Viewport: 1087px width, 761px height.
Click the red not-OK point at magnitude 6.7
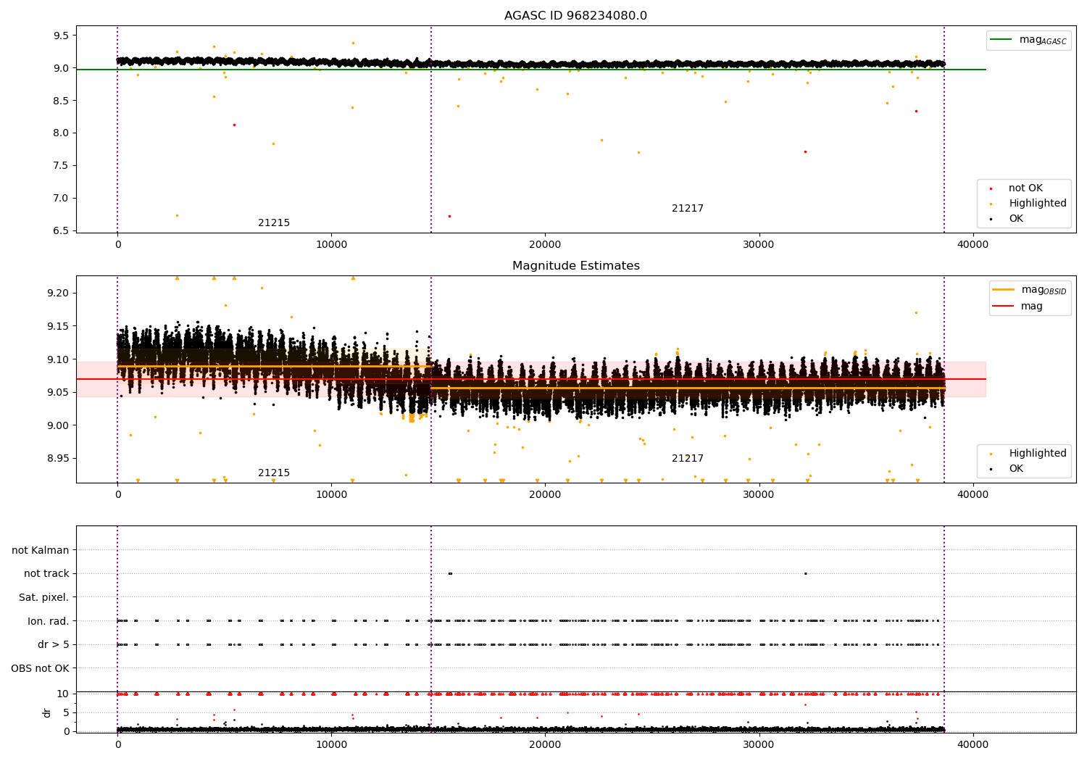tap(449, 216)
